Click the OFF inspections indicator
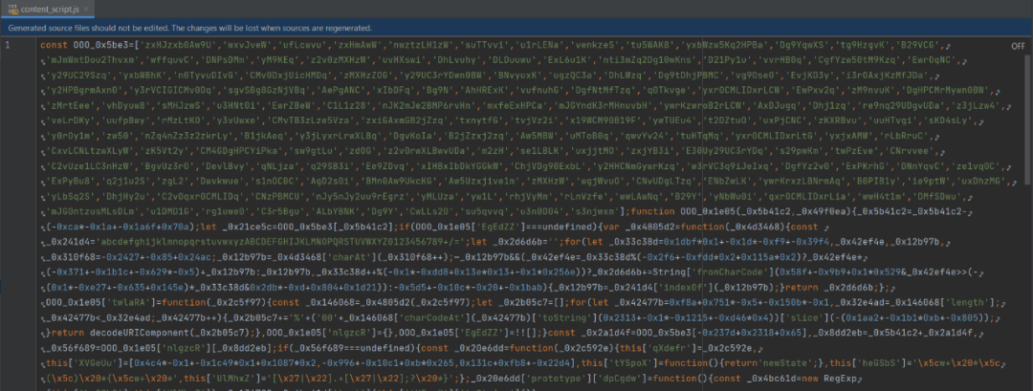This screenshot has width=1033, height=391. (x=1018, y=46)
